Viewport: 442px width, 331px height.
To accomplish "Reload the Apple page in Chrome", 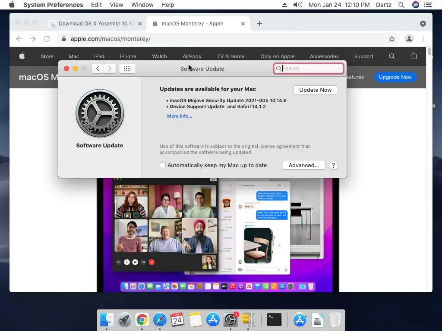I will [x=47, y=39].
